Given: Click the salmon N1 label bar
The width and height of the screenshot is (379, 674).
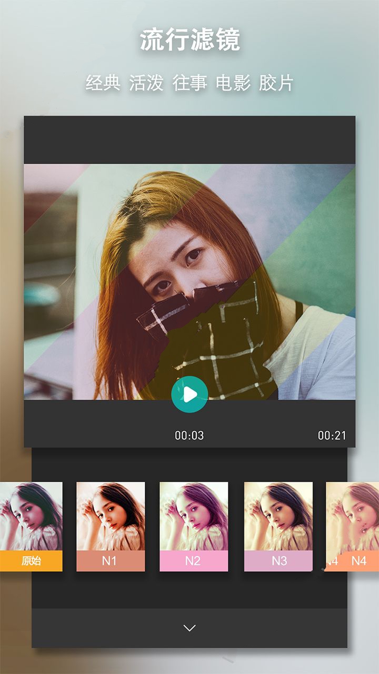Looking at the screenshot, I should click(x=111, y=561).
